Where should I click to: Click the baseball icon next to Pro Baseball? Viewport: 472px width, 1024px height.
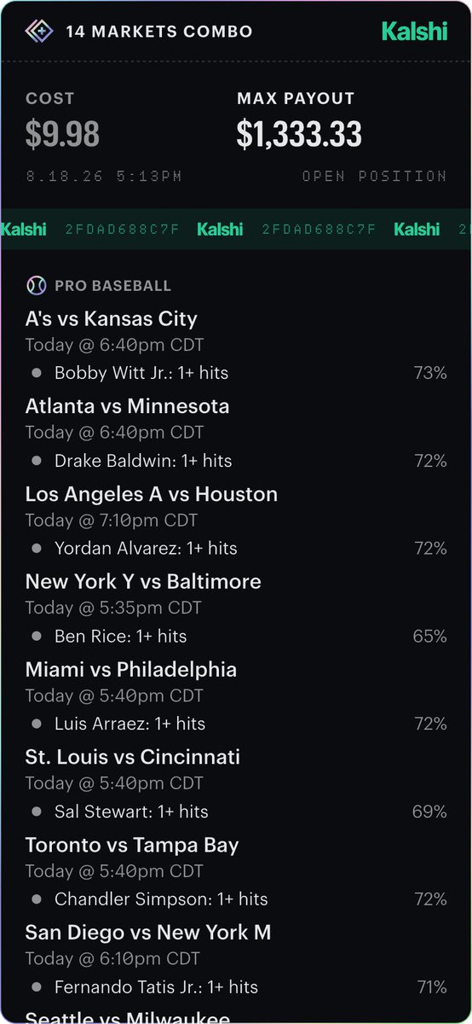click(x=36, y=286)
